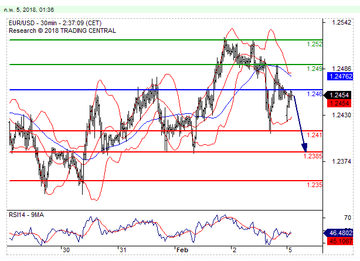Click the red 45.1067 RSI MA tag

[x=340, y=241]
